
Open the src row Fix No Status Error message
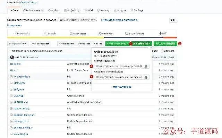tap(78, 70)
